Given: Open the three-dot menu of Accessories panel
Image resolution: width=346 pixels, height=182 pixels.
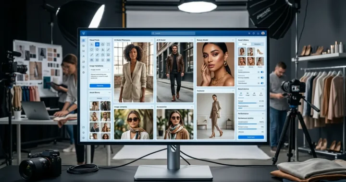Looking at the screenshot, I should pos(191,107).
